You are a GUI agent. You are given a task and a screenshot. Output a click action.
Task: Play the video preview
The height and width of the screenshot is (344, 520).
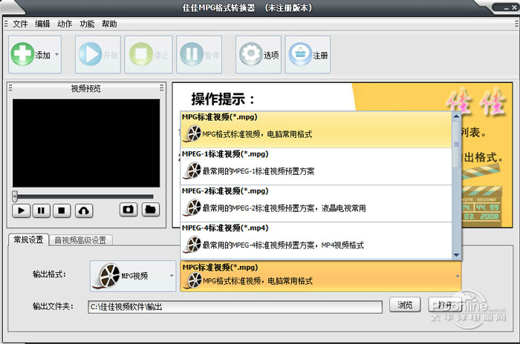tap(22, 211)
